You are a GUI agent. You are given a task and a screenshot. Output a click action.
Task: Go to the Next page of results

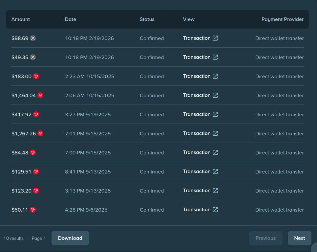[299, 238]
